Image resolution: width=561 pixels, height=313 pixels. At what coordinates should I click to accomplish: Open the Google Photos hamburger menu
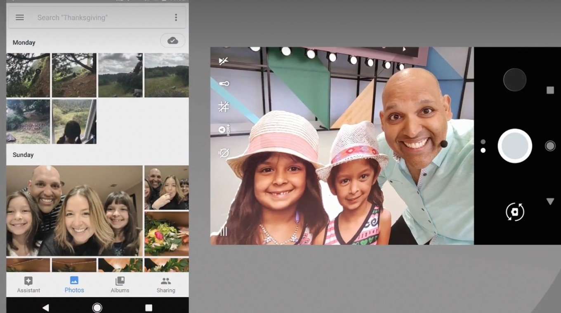click(x=20, y=17)
